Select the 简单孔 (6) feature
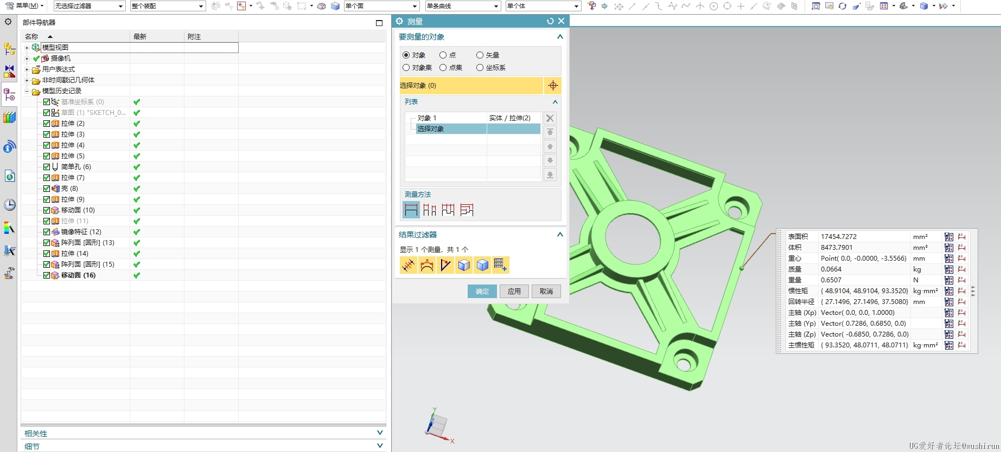Viewport: 1001px width, 452px height. pyautogui.click(x=76, y=167)
